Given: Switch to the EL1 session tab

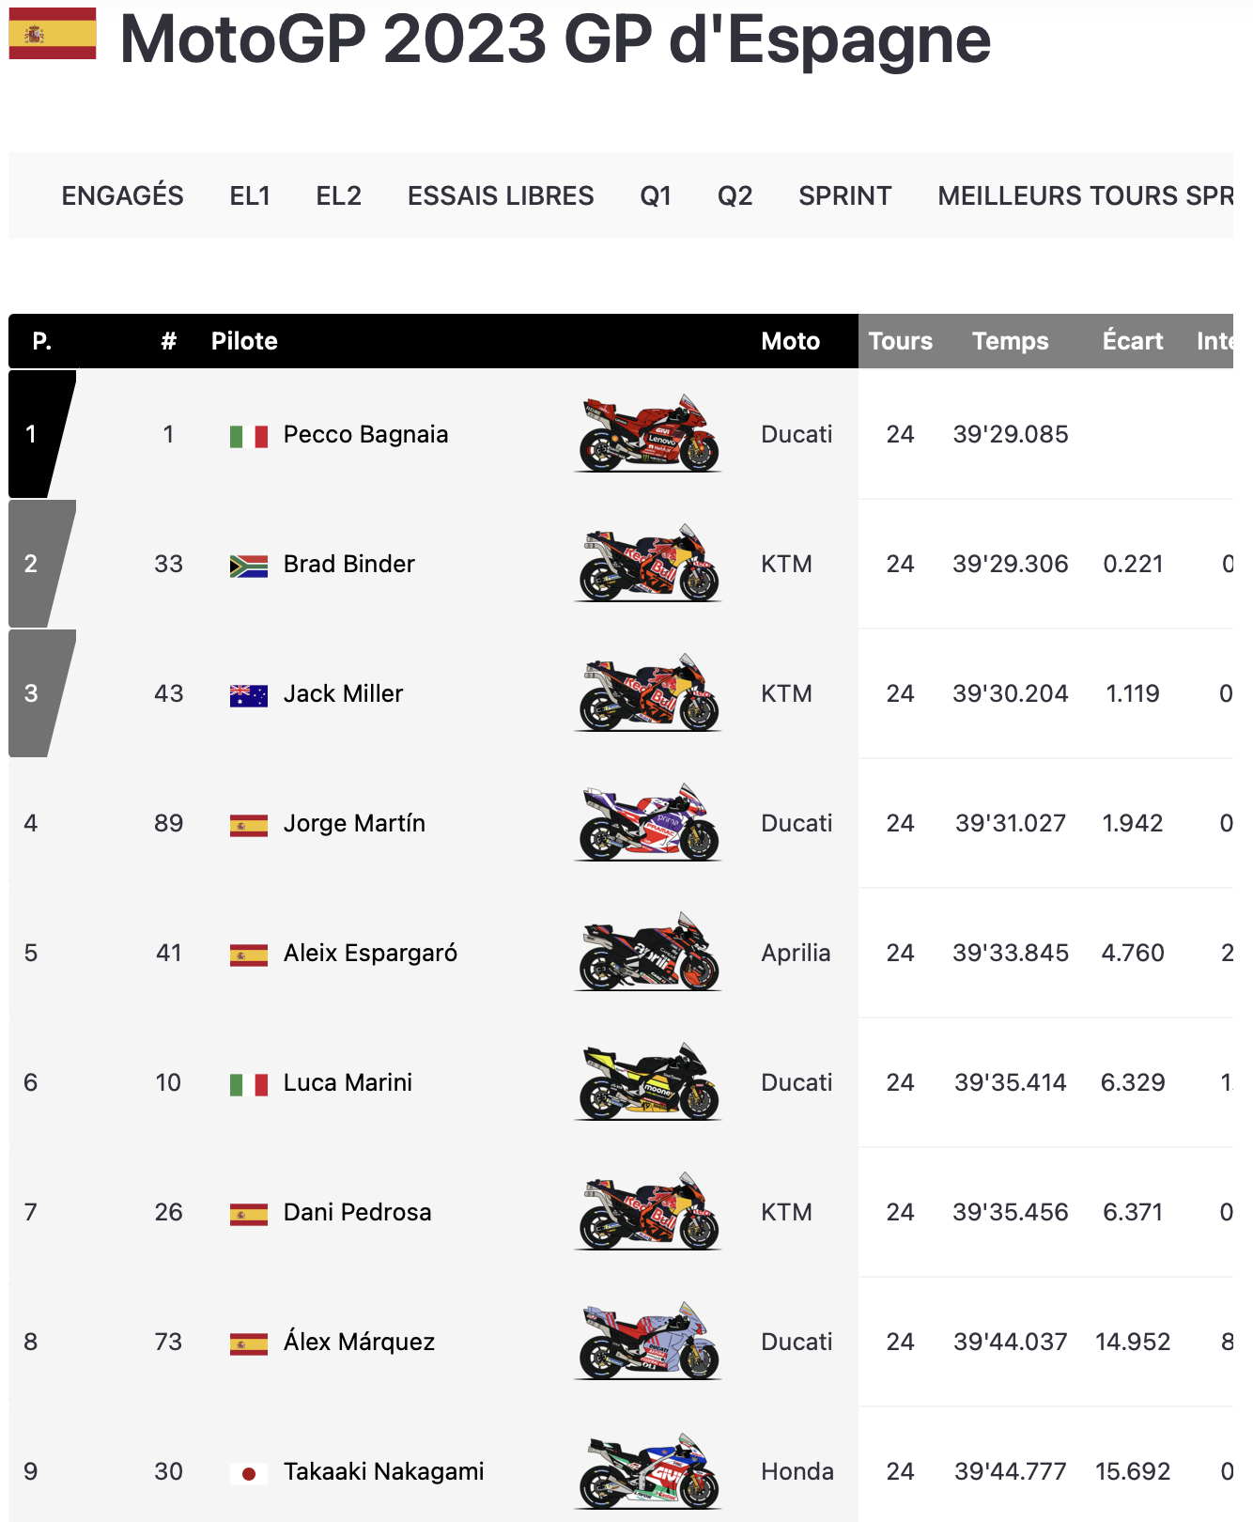Looking at the screenshot, I should (x=250, y=195).
